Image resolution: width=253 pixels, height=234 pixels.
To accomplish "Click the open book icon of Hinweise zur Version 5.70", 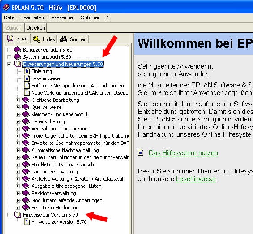I will [x=18, y=215].
